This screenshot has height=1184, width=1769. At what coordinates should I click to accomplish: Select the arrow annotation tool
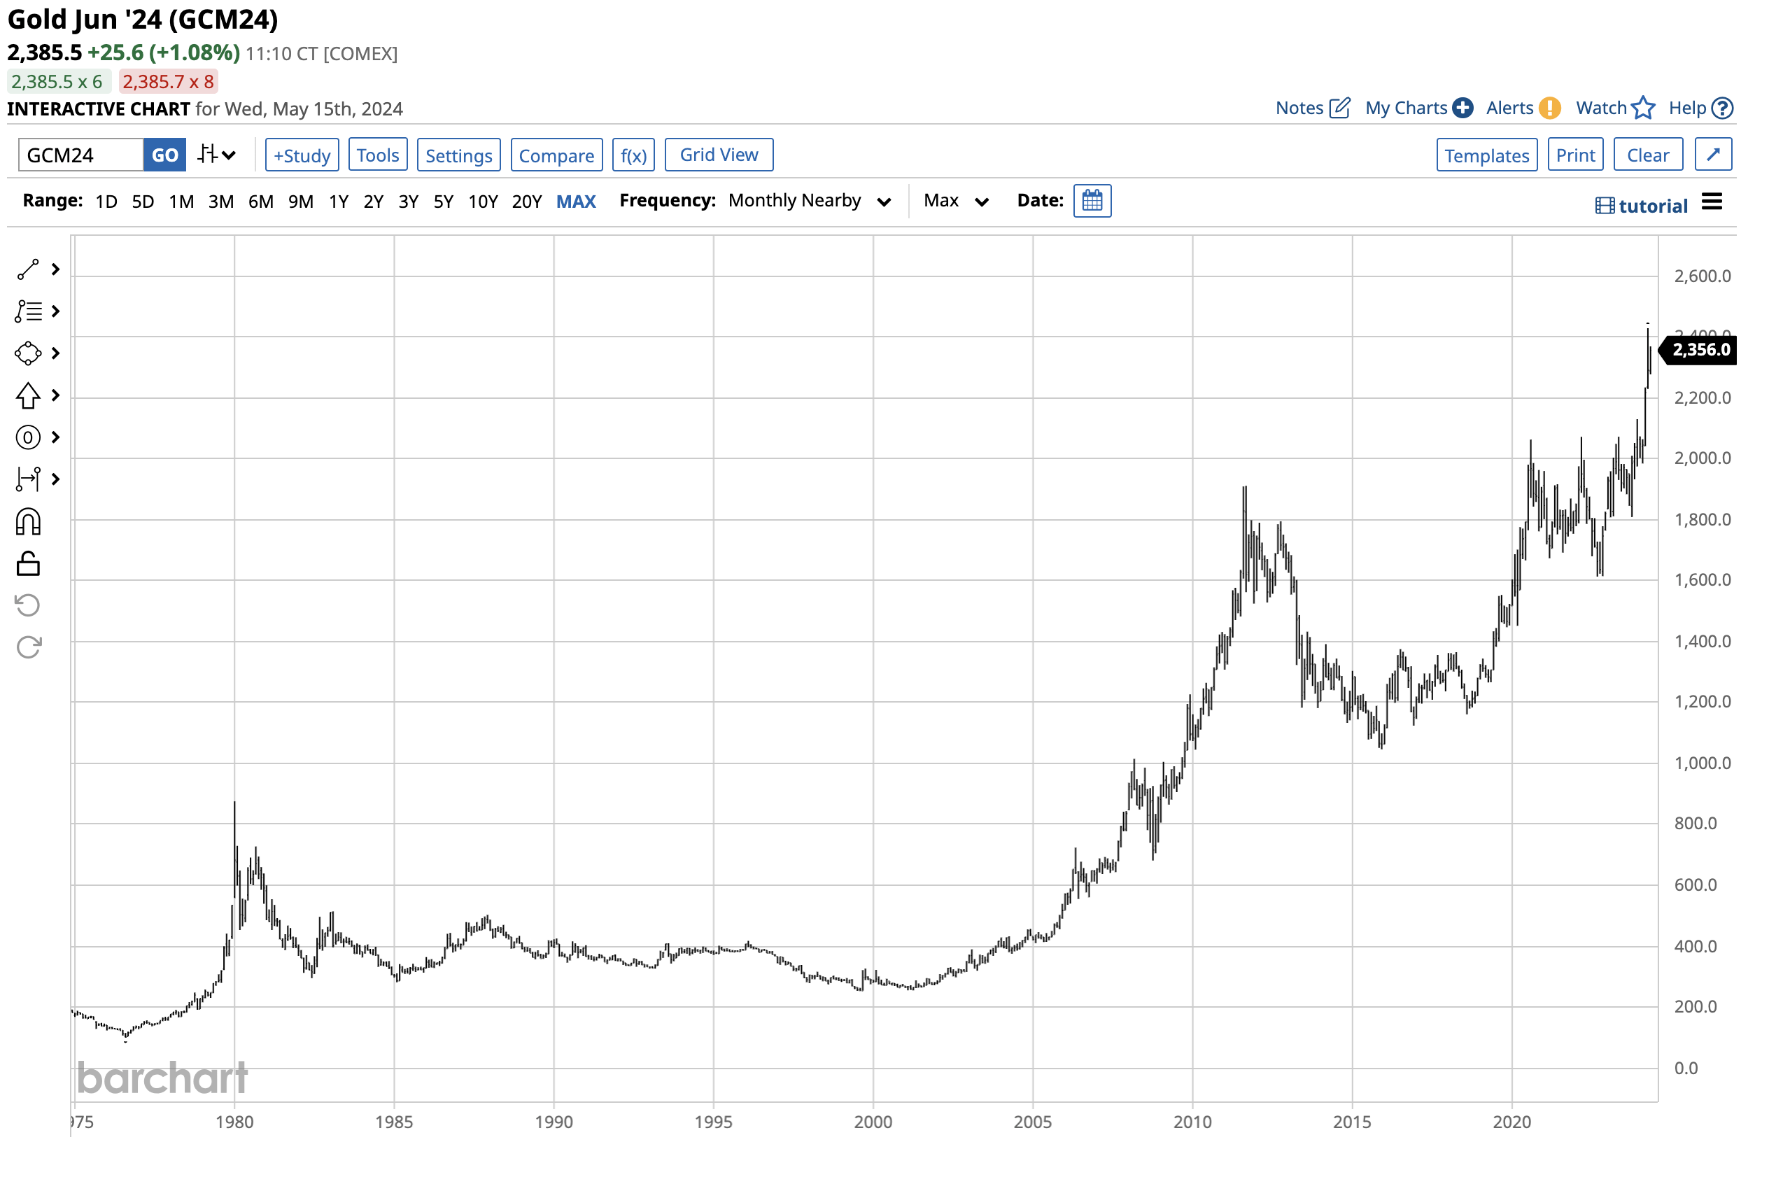[x=28, y=395]
